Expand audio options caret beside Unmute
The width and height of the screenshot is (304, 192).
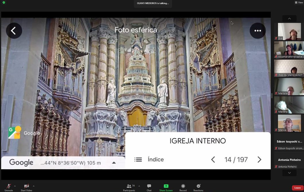15,186
